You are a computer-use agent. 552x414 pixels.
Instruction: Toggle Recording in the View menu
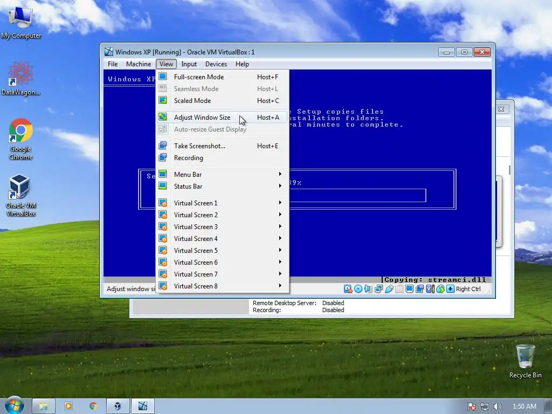pyautogui.click(x=222, y=158)
